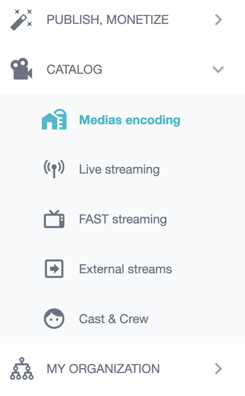Click empty gray area right of Cast & Crew
Screen dimensions: 245x396
[x=197, y=319]
